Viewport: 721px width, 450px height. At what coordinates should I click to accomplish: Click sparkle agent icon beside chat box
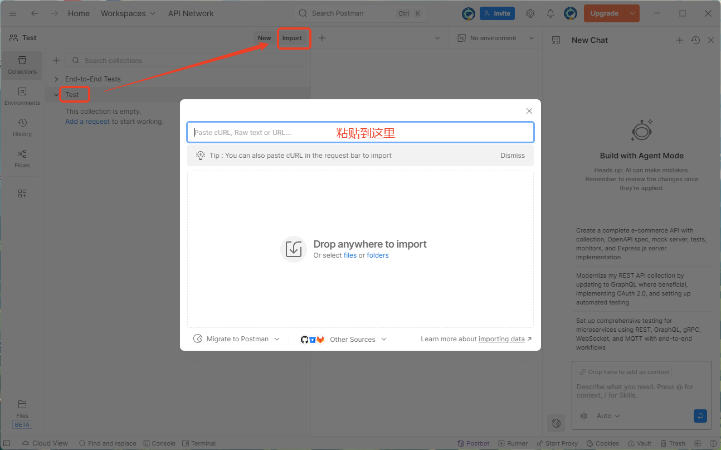coord(556,423)
